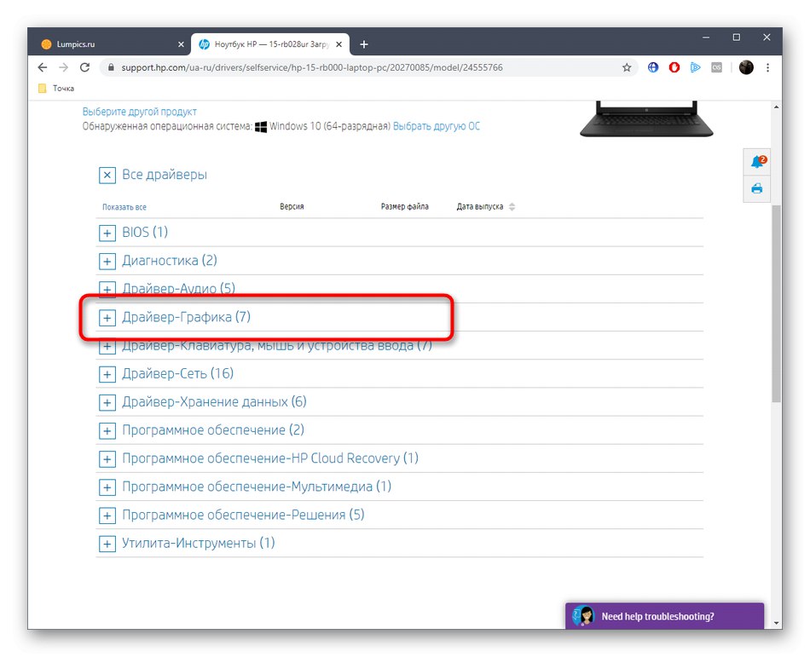Open the red Opera-style extension icon
The height and width of the screenshot is (657, 810).
click(x=674, y=67)
